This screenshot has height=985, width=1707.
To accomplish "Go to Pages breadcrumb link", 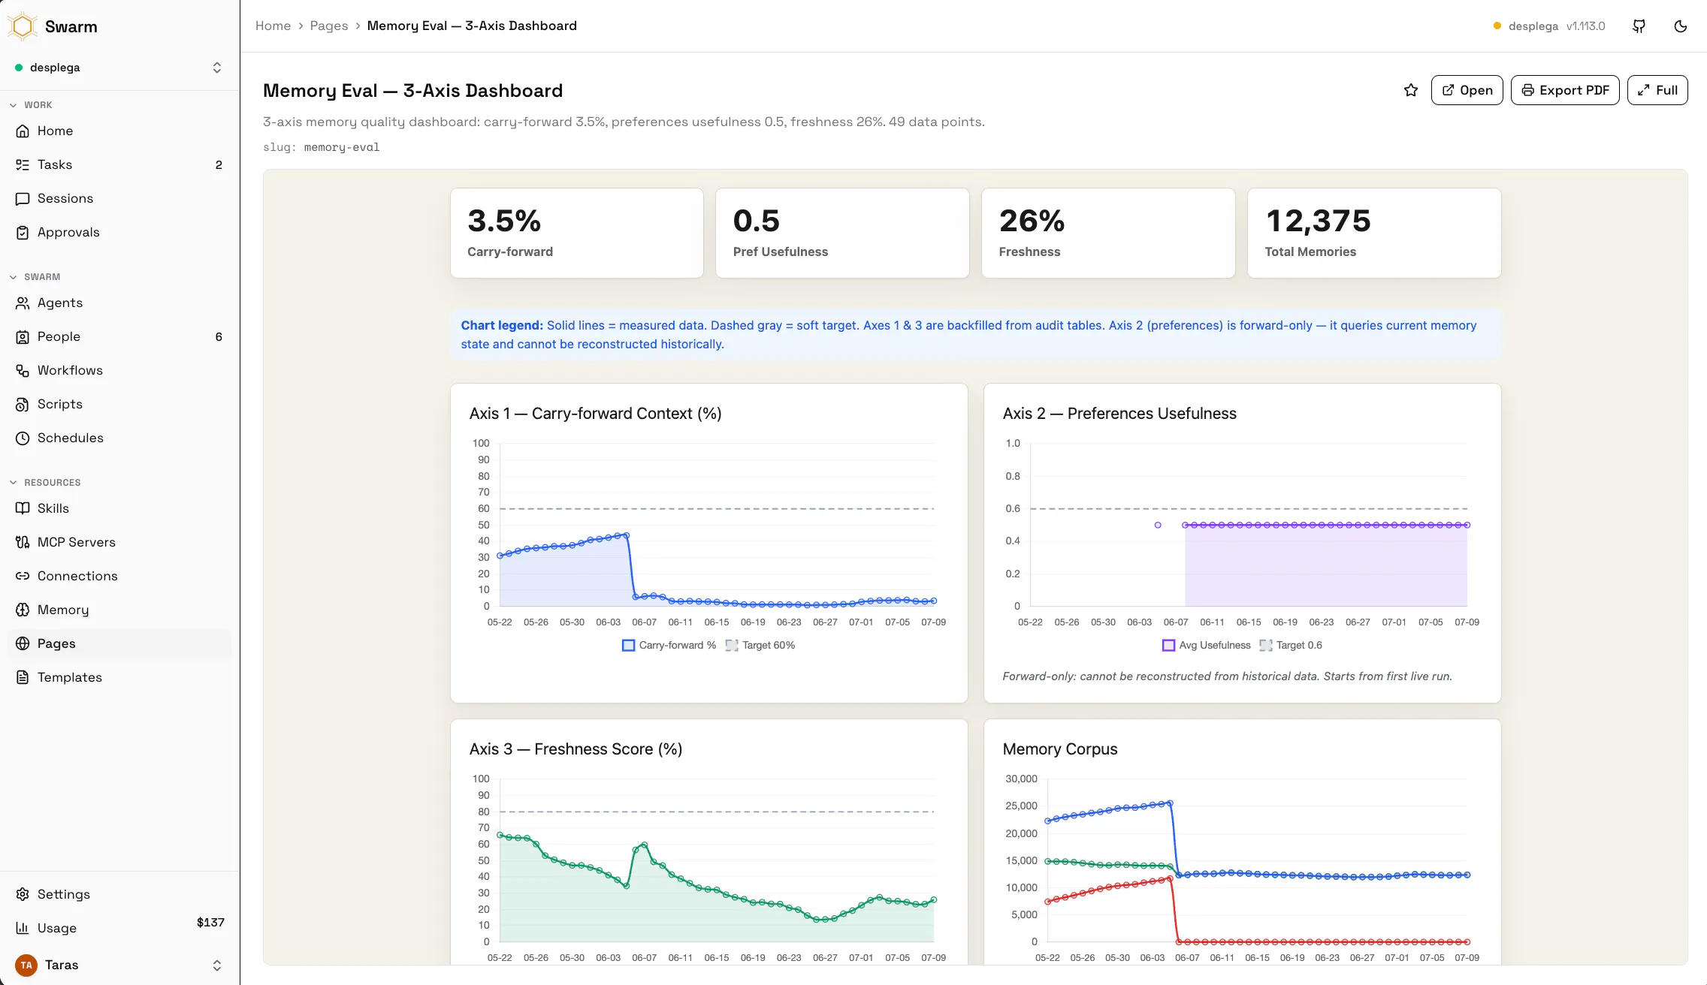I will pos(329,26).
